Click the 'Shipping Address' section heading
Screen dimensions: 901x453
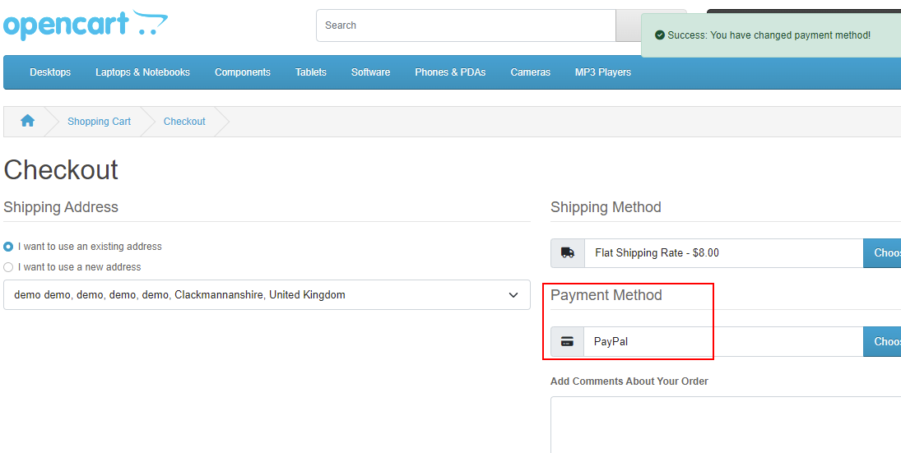[61, 207]
